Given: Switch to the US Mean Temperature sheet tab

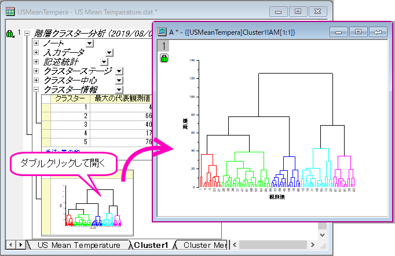Looking at the screenshot, I should (x=79, y=245).
